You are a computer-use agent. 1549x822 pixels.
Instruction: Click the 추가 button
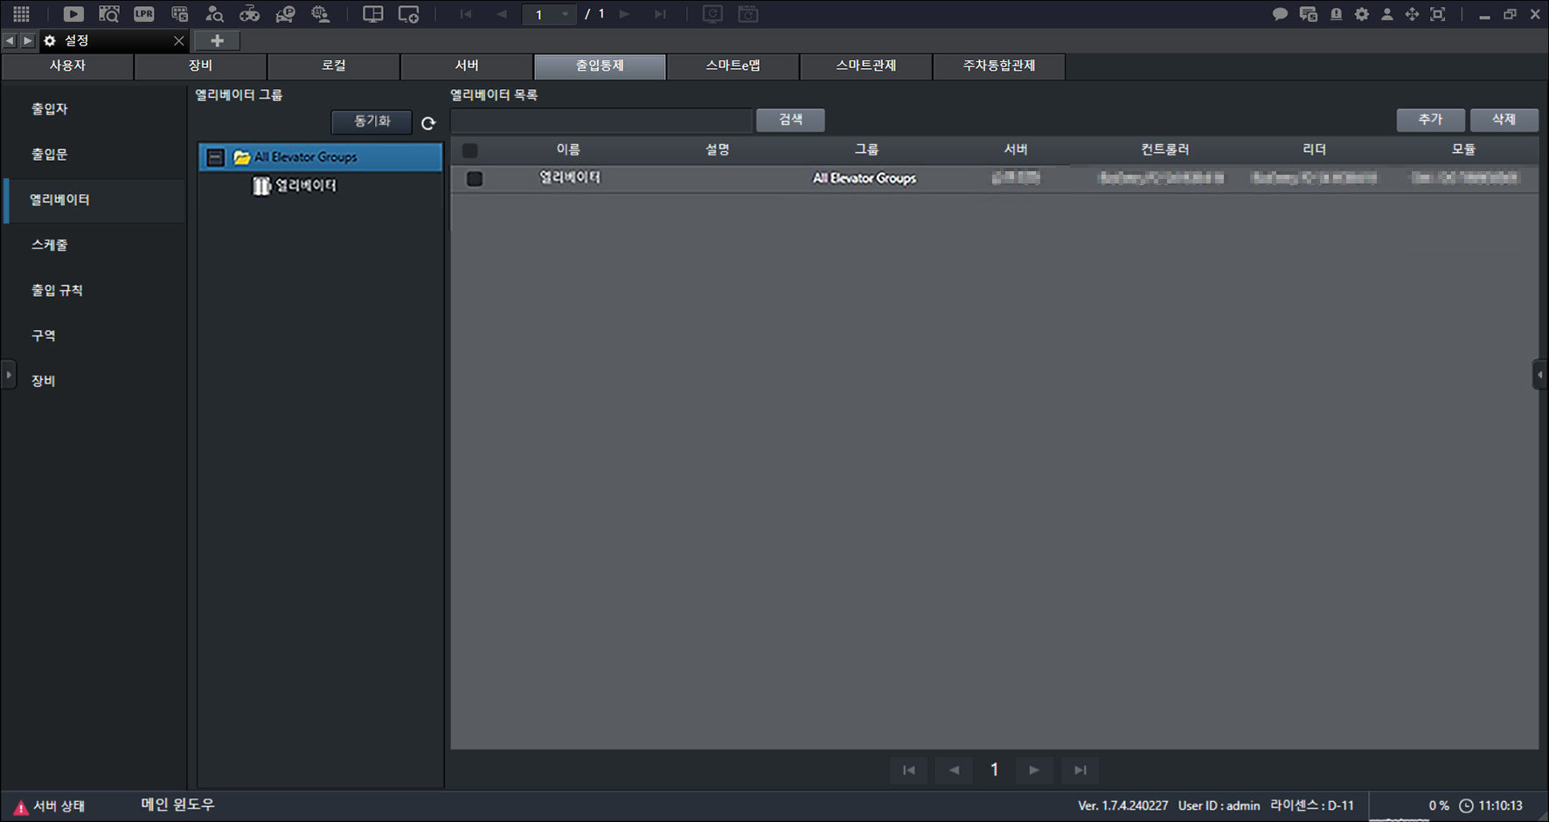coord(1430,120)
